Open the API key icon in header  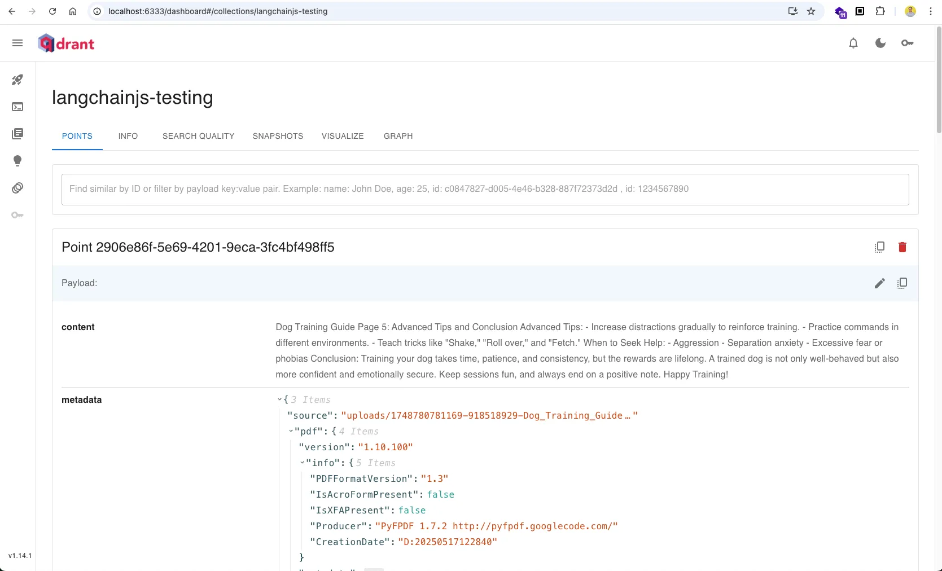coord(908,43)
